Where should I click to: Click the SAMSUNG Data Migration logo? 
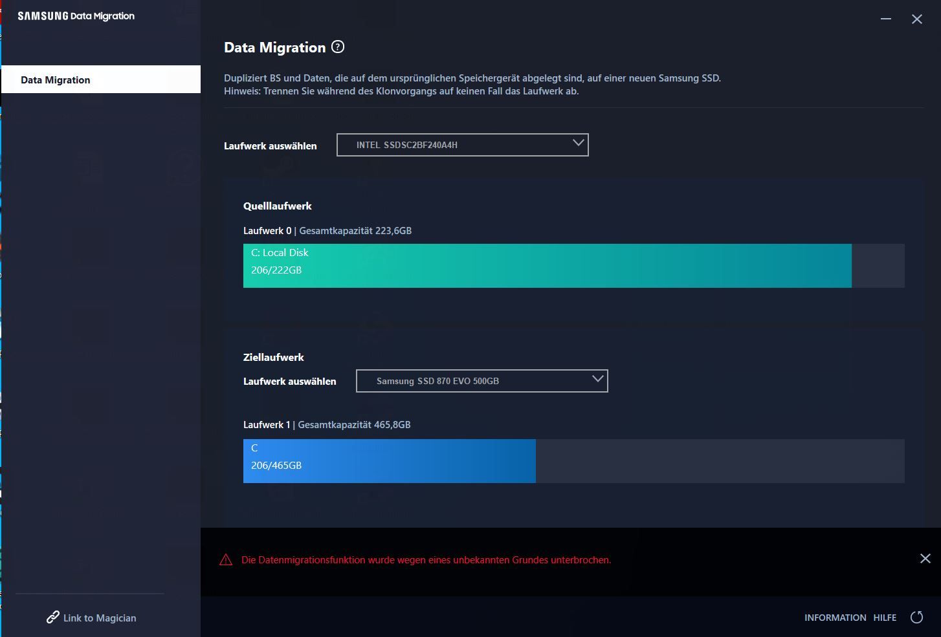pos(76,16)
